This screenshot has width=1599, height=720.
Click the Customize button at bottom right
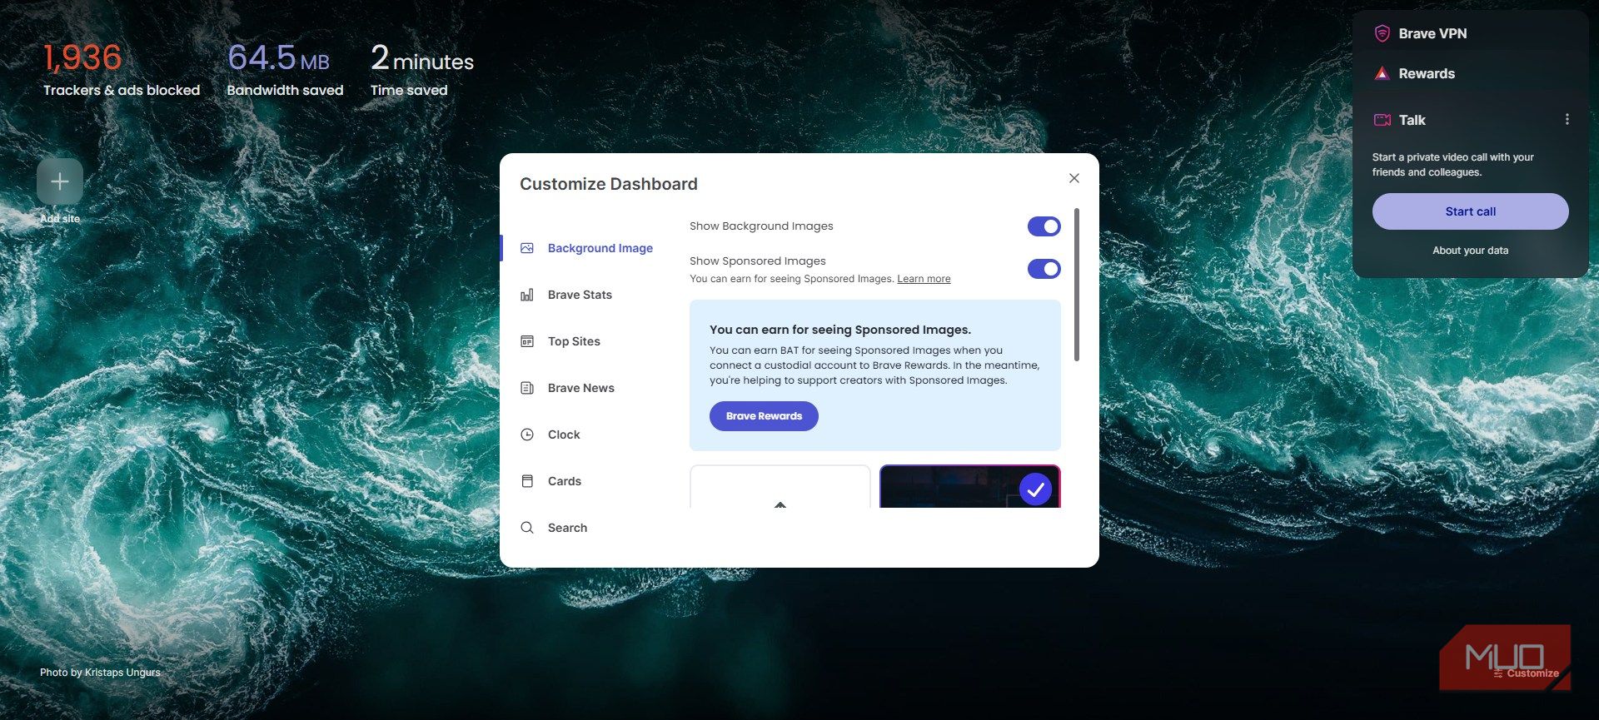tap(1526, 673)
